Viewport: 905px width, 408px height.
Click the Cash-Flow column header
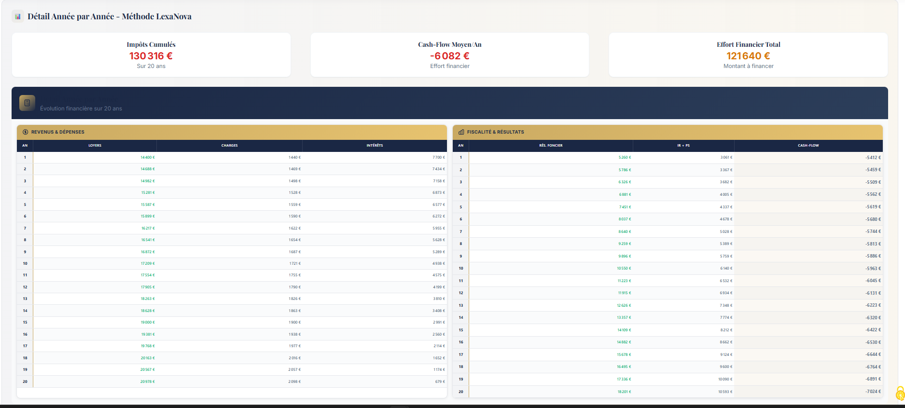(808, 145)
